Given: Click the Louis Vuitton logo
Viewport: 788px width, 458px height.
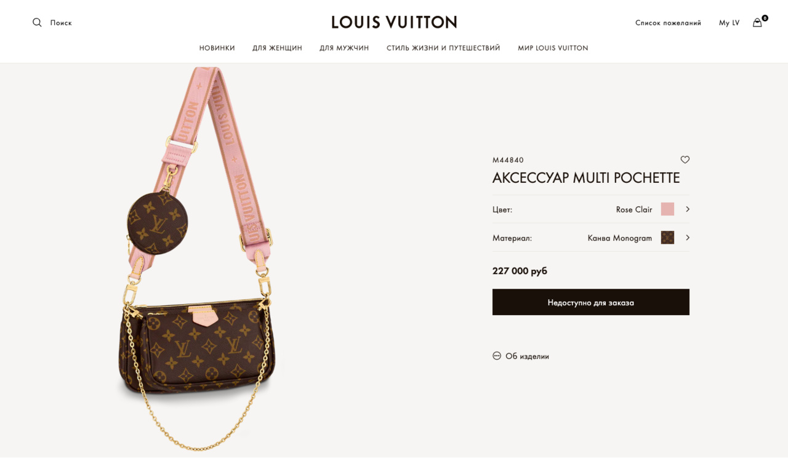Looking at the screenshot, I should (x=394, y=22).
